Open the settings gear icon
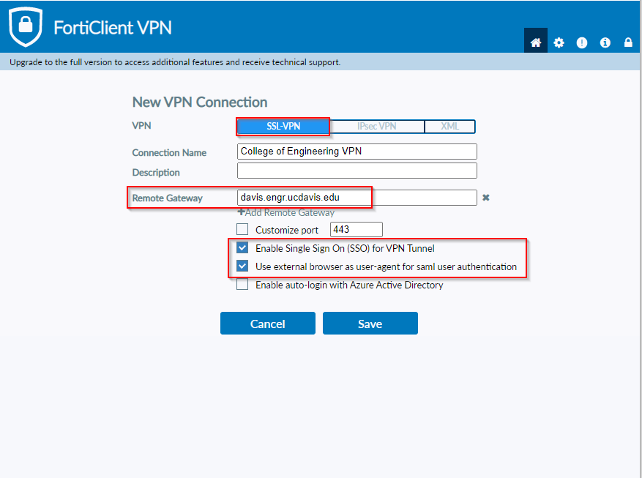The width and height of the screenshot is (642, 478). 559,42
